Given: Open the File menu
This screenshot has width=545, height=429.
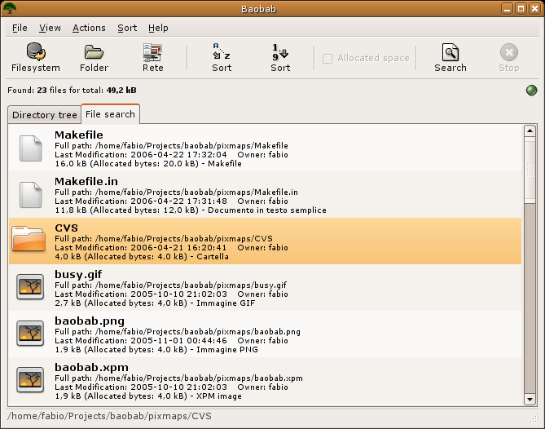Looking at the screenshot, I should coord(20,28).
